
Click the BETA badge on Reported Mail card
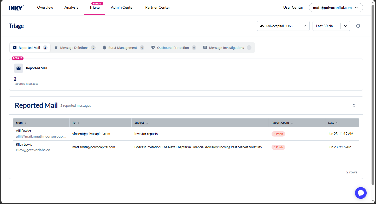coord(17,58)
